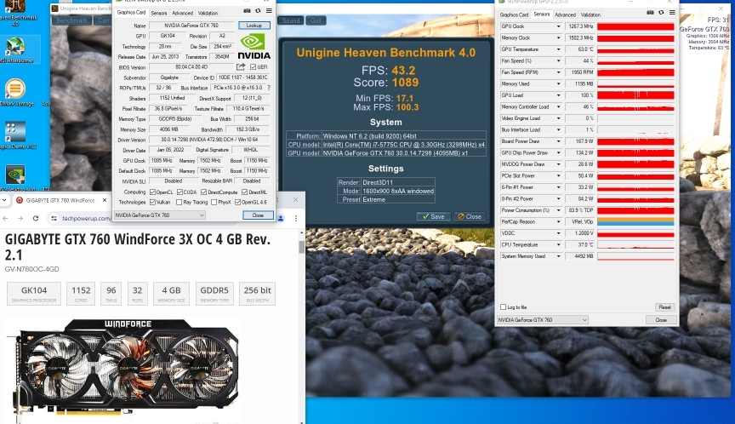Open GPU selector dropdown in Graphics Card window
The height and width of the screenshot is (424, 735).
click(160, 215)
